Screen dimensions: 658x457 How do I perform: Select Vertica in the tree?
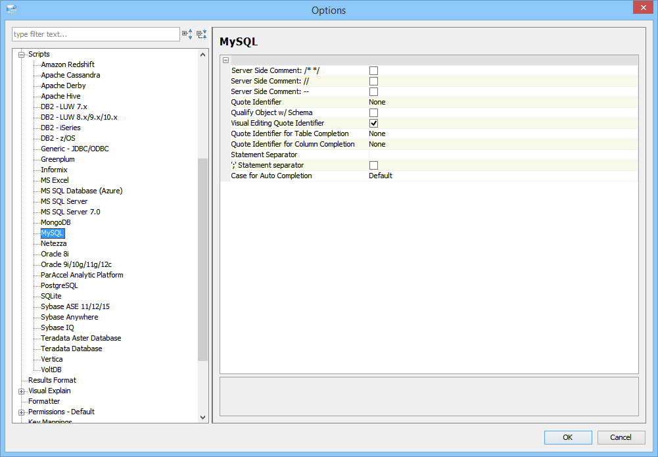pos(52,358)
